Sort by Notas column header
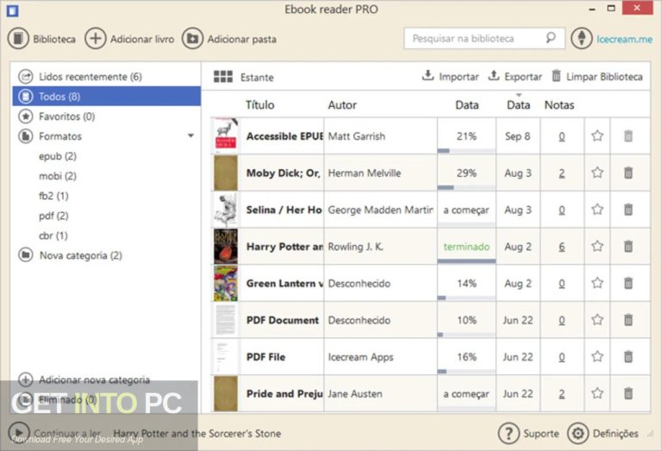This screenshot has height=451, width=662. click(559, 104)
